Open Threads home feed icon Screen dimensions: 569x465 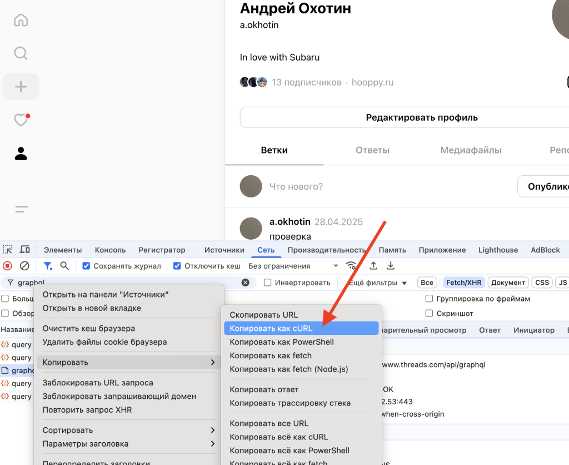(21, 21)
